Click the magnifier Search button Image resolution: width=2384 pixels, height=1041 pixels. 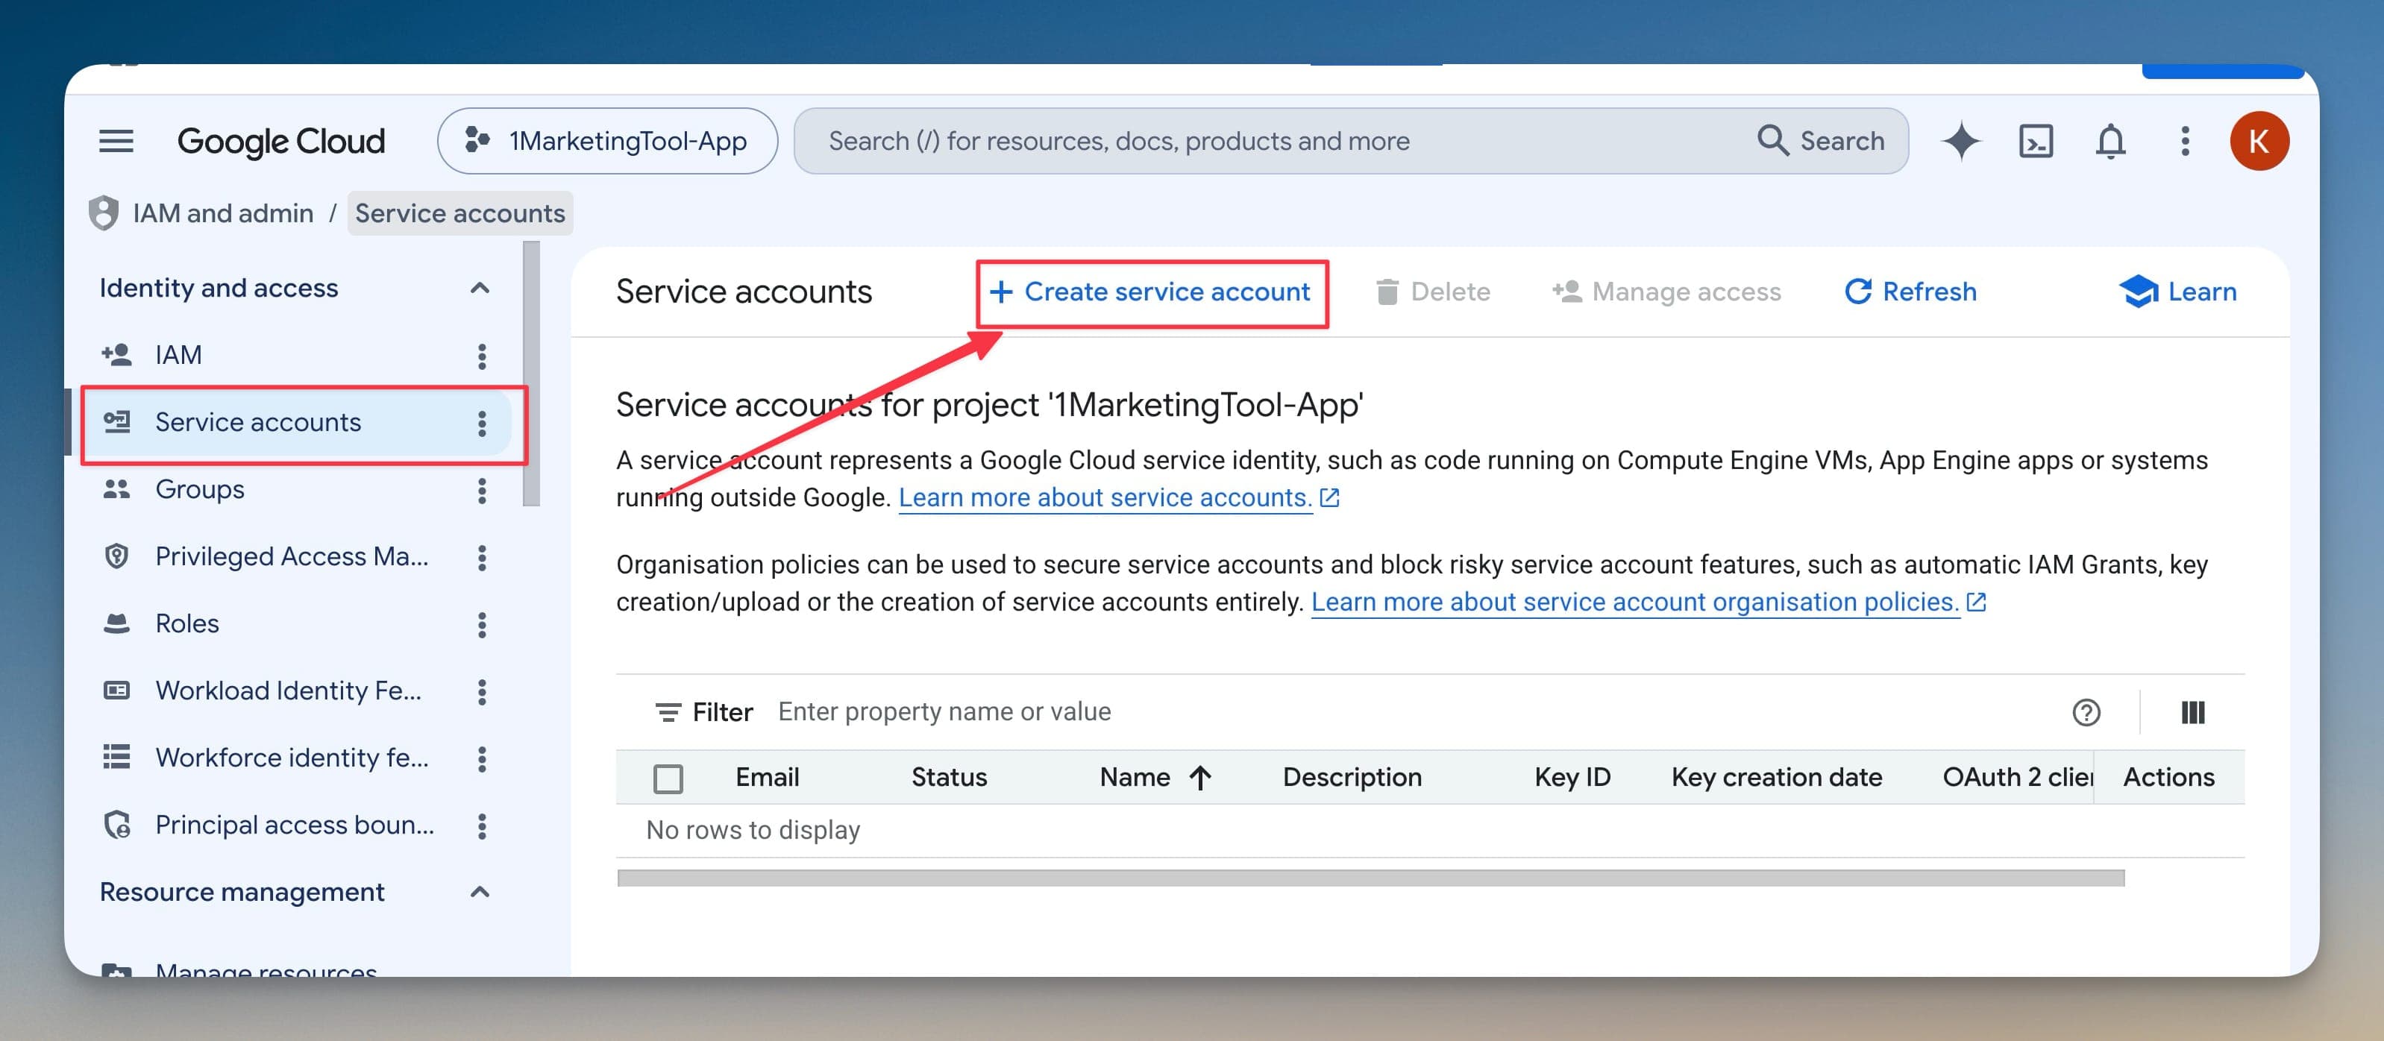point(1820,141)
